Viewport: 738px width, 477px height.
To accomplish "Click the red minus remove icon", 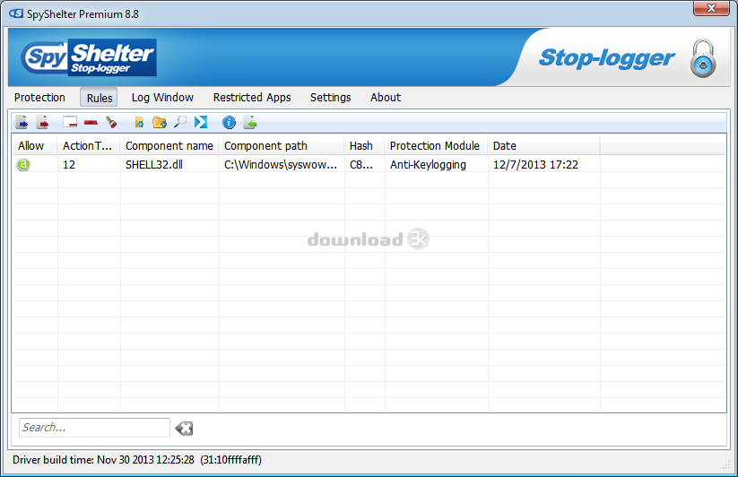I will [x=91, y=123].
